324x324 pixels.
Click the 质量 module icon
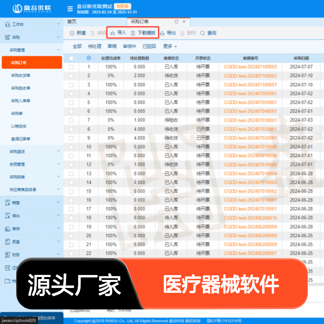[x=7, y=242]
